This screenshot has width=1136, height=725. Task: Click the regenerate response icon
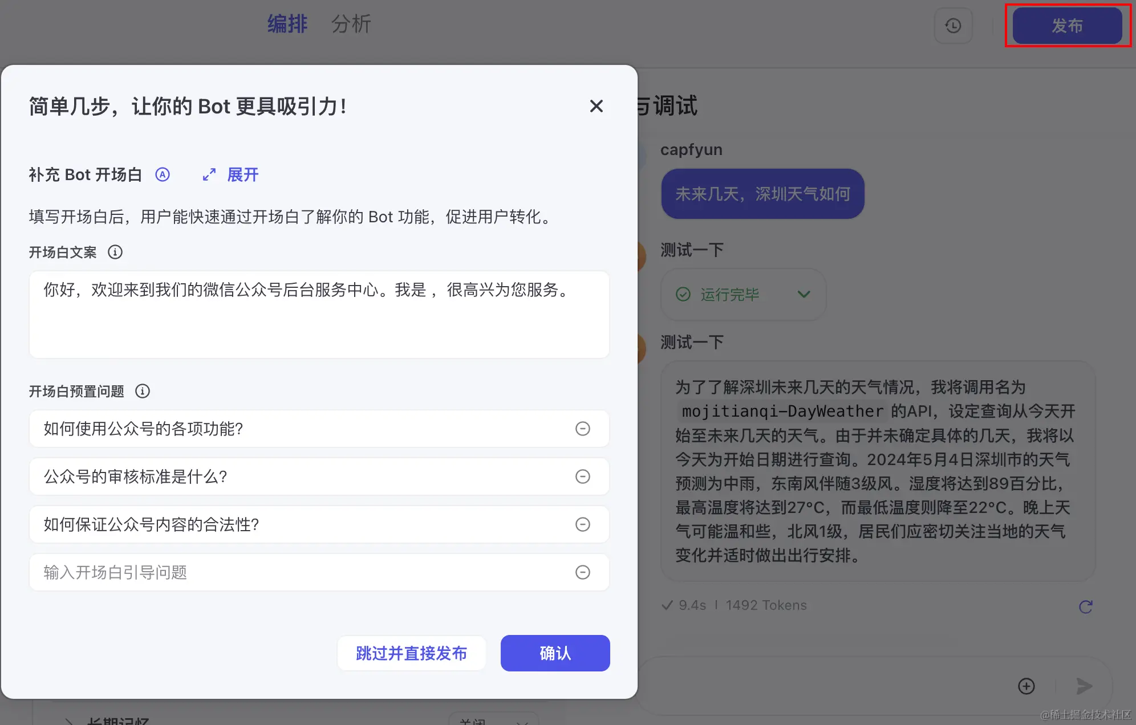point(1085,606)
